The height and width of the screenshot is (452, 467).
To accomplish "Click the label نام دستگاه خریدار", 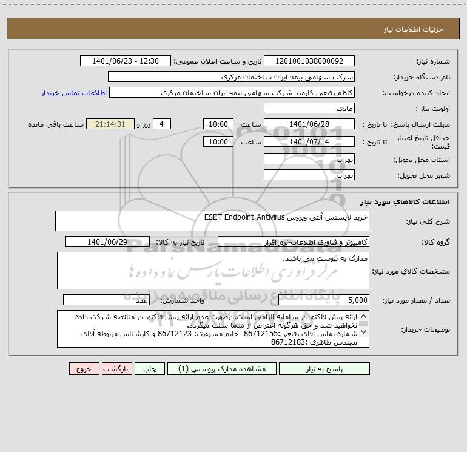I will pyautogui.click(x=422, y=77).
